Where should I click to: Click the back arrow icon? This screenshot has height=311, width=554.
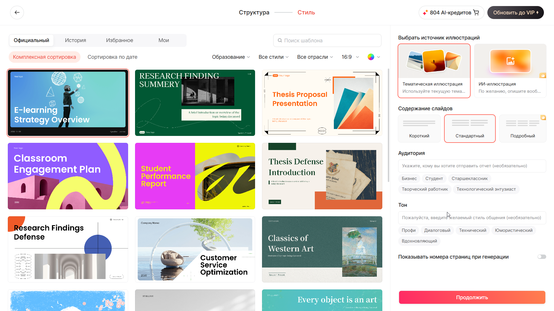click(x=17, y=12)
